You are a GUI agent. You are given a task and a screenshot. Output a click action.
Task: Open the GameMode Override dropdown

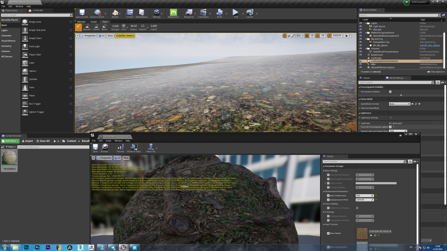click(x=400, y=104)
